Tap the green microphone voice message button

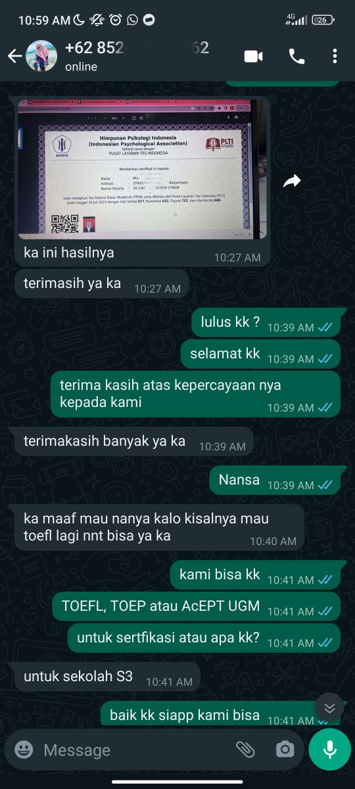click(329, 750)
